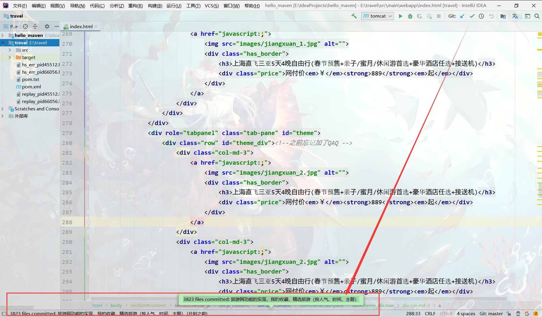Viewport: 542px width, 317px height.
Task: Click the 4 spaces indent setting
Action: [x=466, y=313]
